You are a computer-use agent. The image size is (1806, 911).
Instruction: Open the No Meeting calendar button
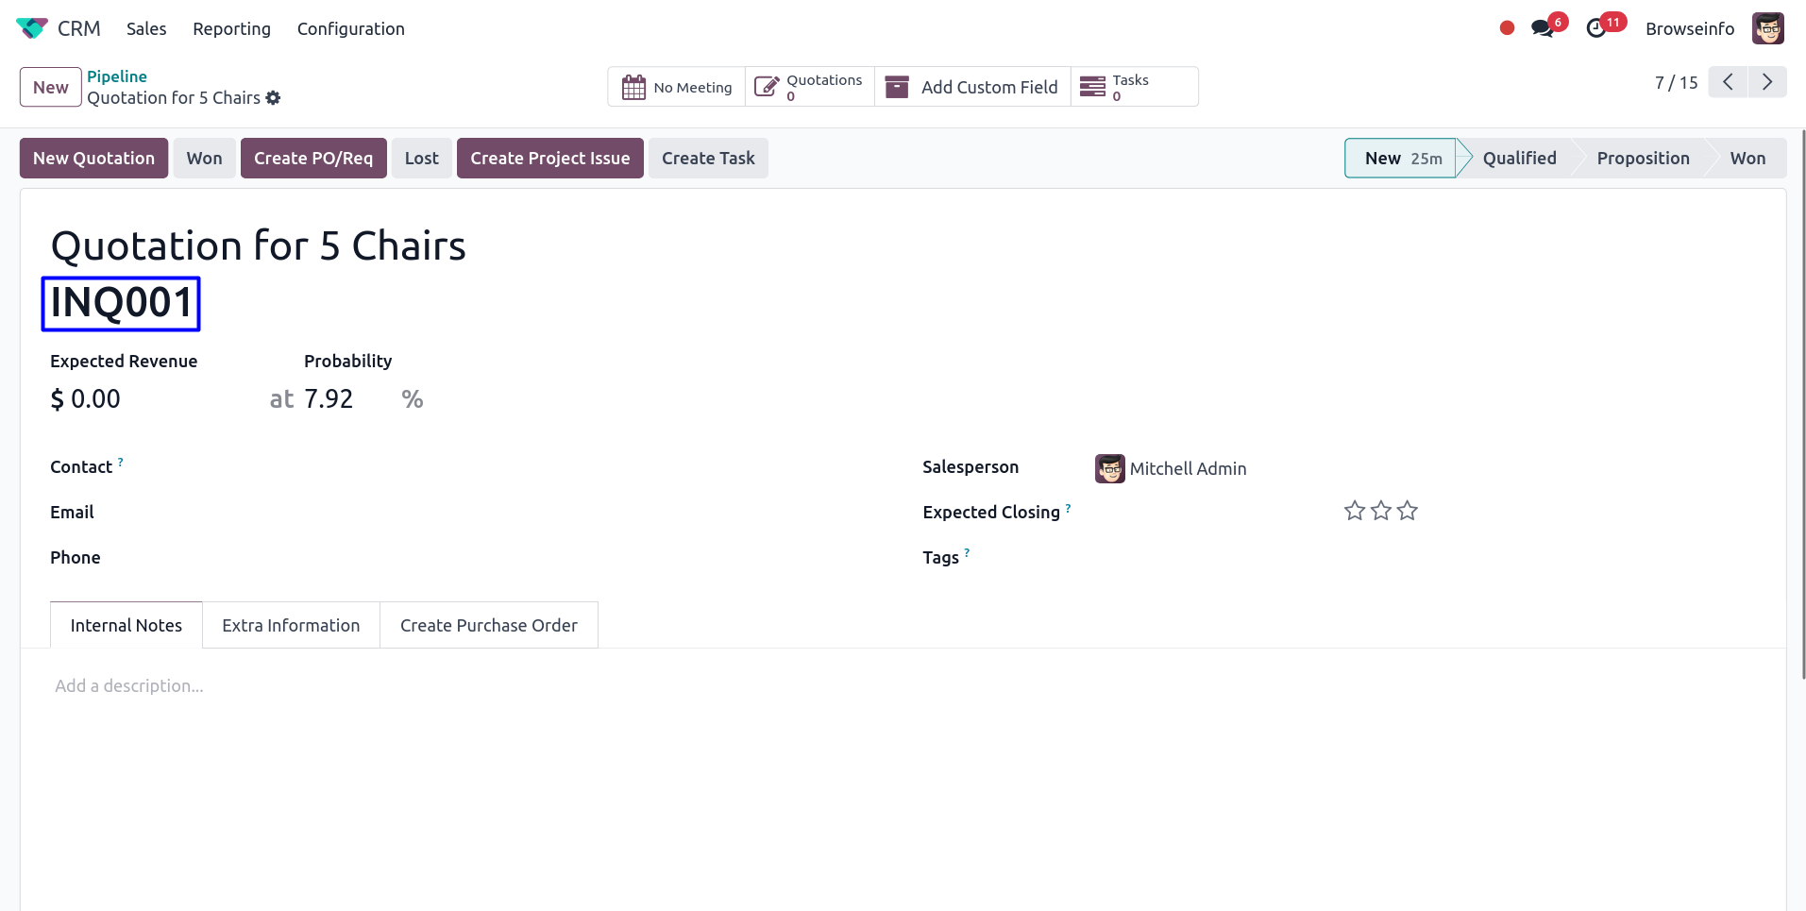point(677,87)
